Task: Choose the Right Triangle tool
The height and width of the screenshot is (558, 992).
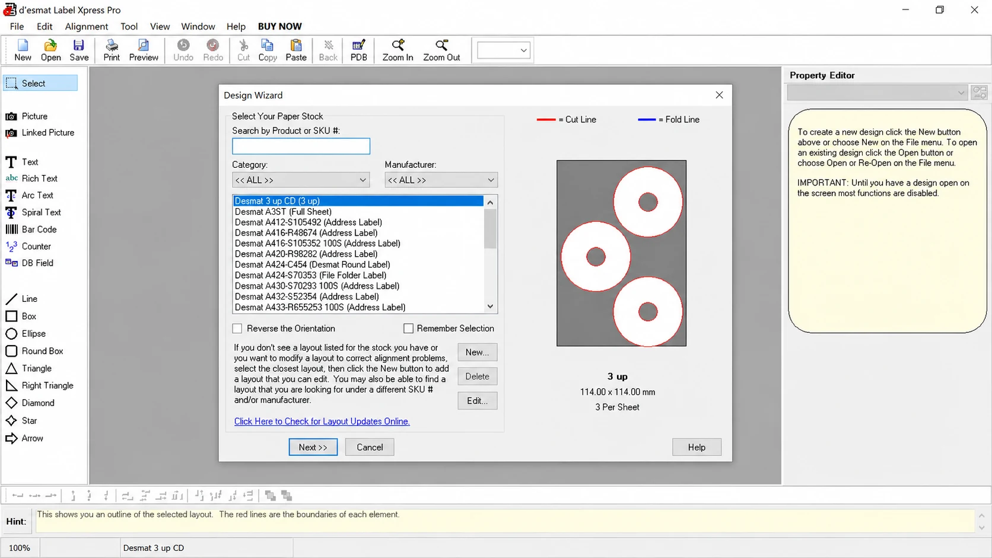Action: click(x=40, y=385)
